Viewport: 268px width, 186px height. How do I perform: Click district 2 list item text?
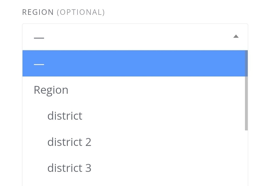tap(69, 142)
